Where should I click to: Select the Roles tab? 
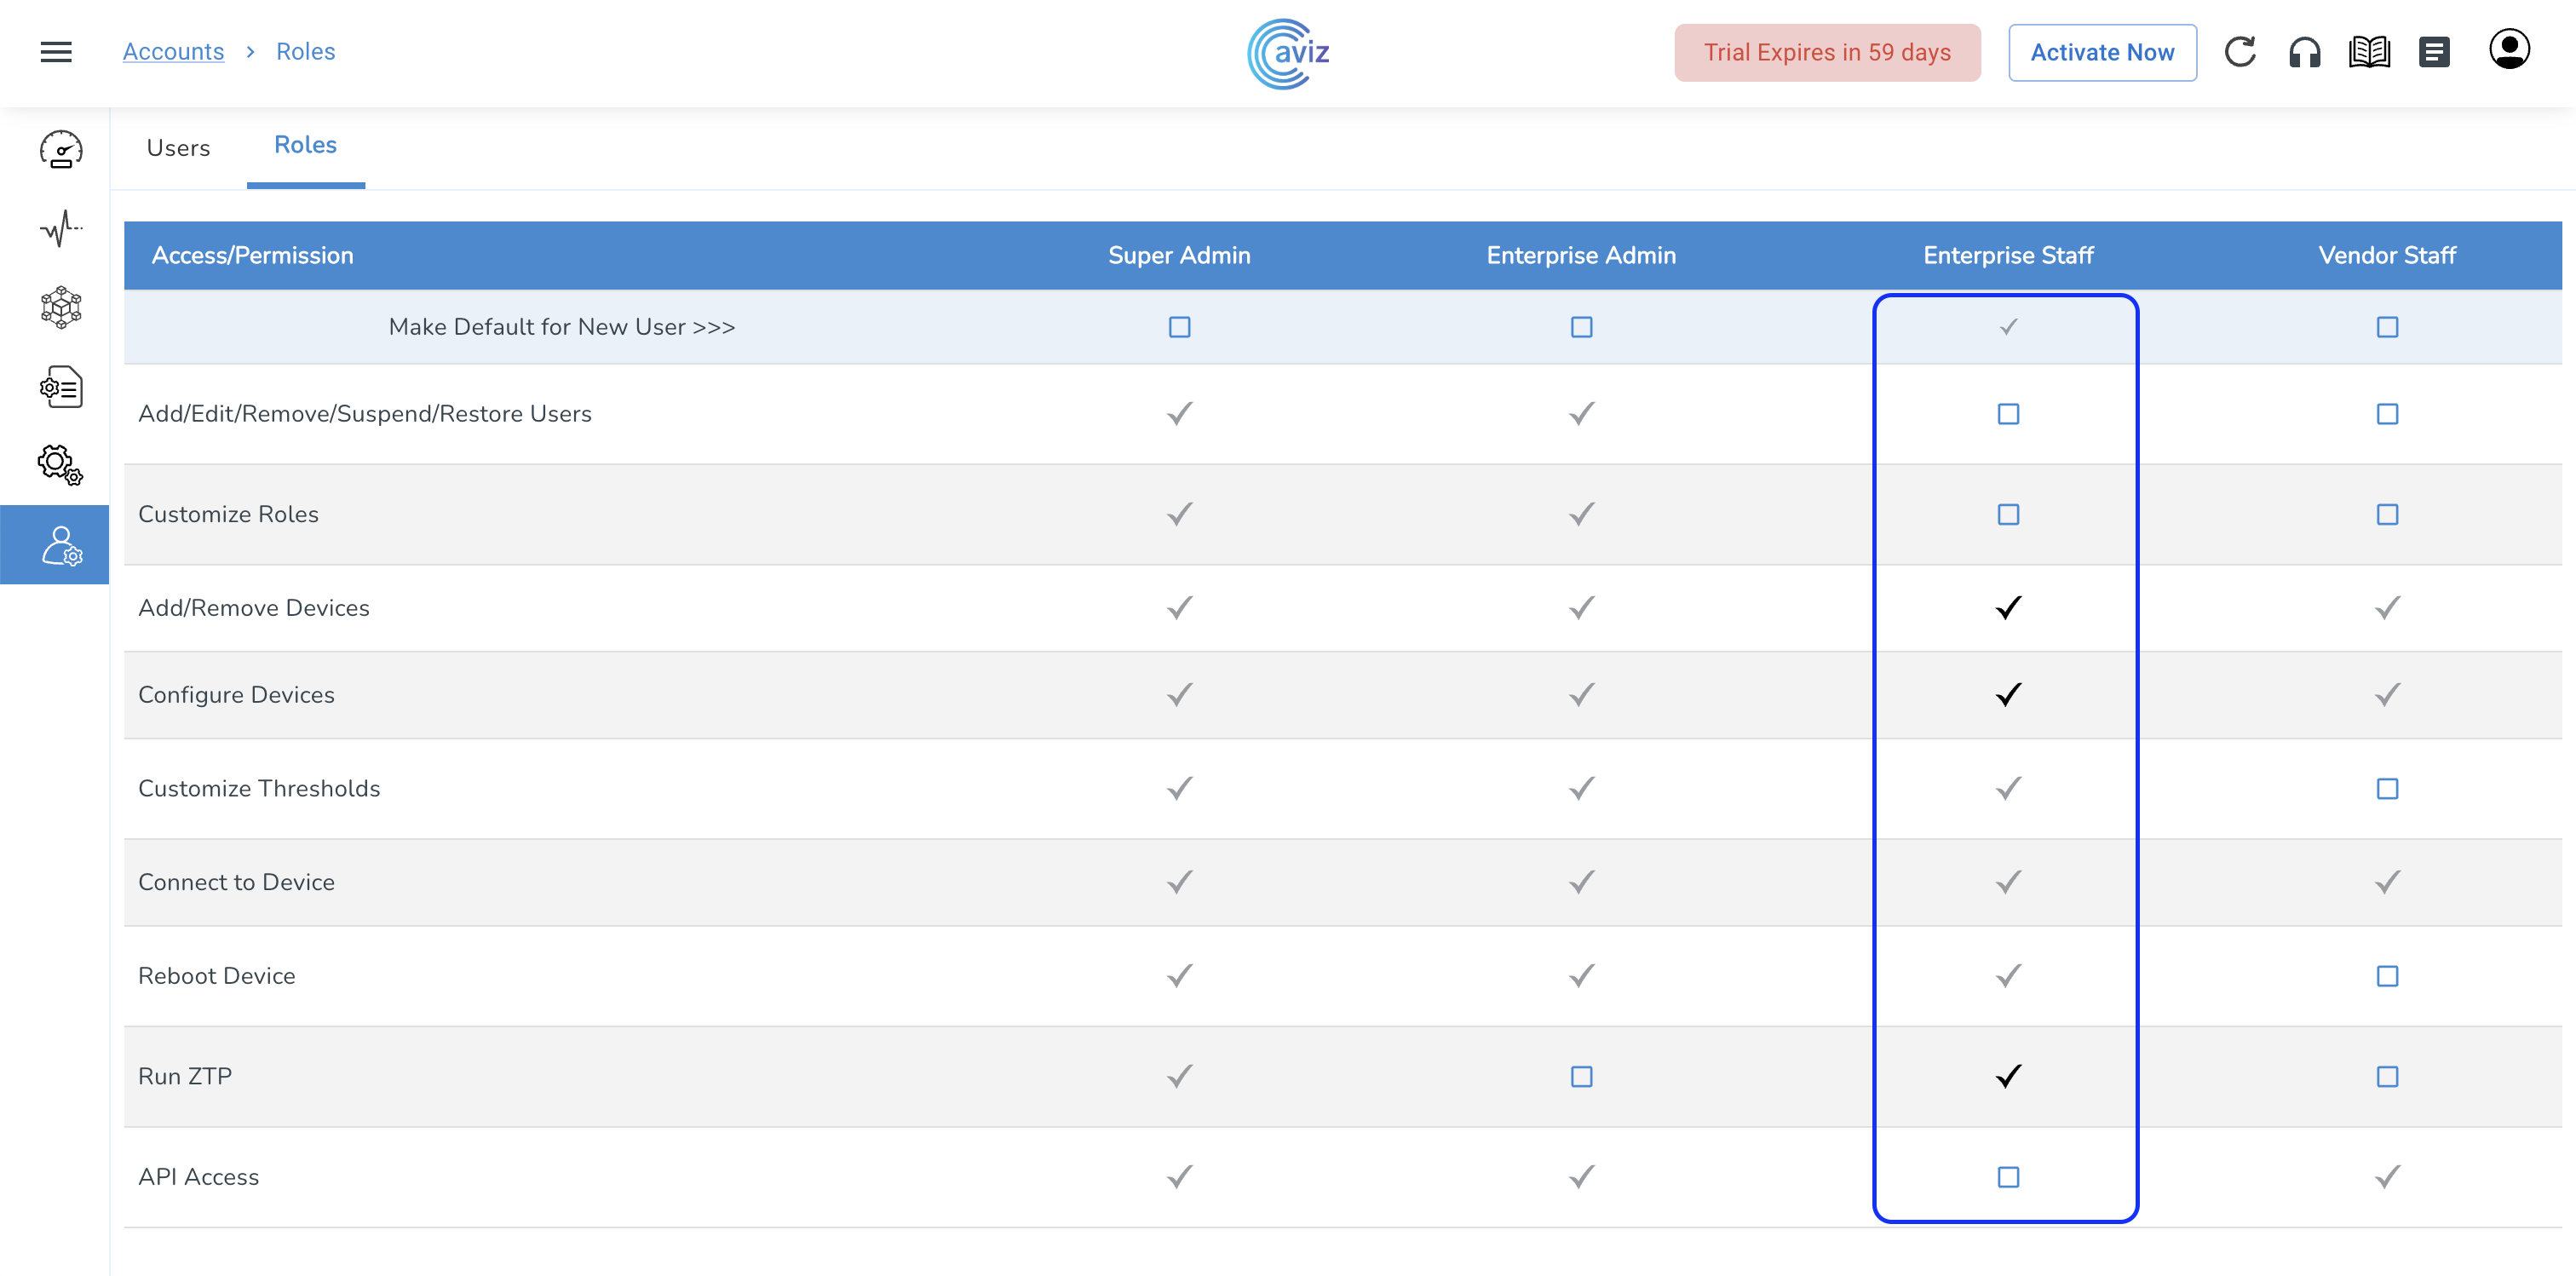(305, 146)
